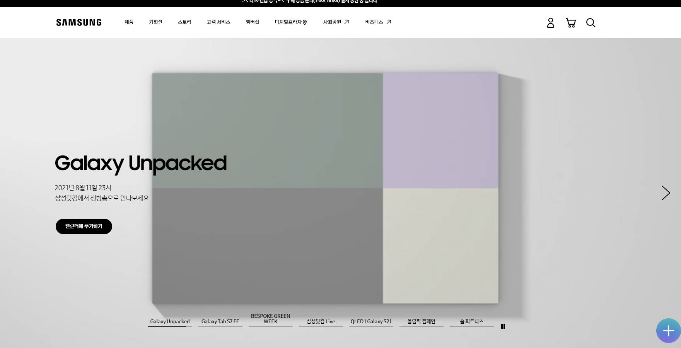
Task: Open the 고객 서비스 menu
Action: tap(218, 22)
